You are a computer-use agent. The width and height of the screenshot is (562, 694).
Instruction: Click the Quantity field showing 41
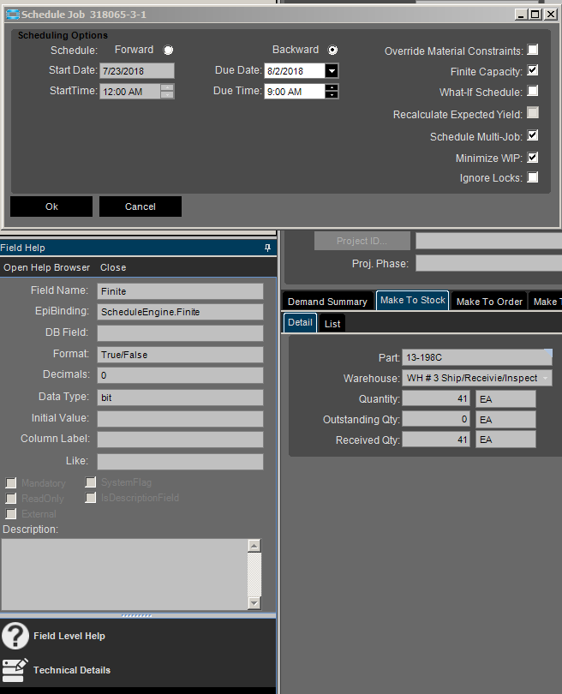pyautogui.click(x=436, y=398)
